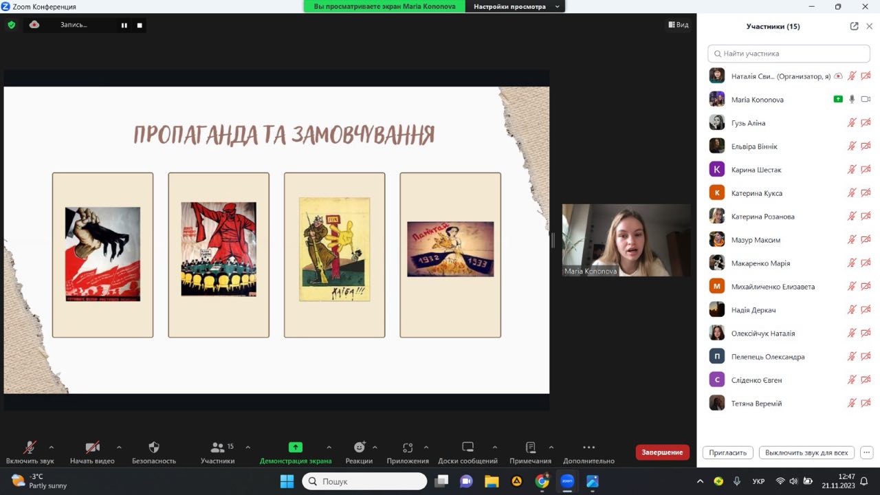Viewport: 880px width, 495px height.
Task: Click the microphone icon beside Maria Kononova
Action: (852, 100)
